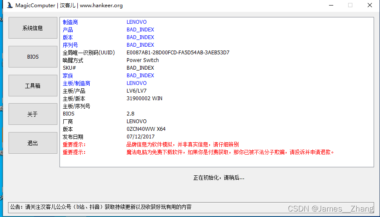Screen dimensions: 380x217
Task: Select the Power Switch value
Action: [143, 60]
